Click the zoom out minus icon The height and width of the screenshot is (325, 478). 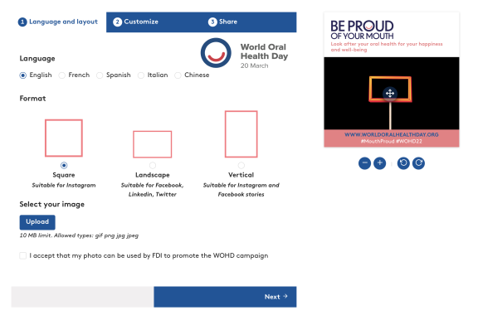pyautogui.click(x=364, y=163)
